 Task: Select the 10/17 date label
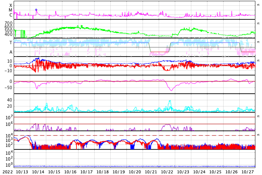(86, 172)
